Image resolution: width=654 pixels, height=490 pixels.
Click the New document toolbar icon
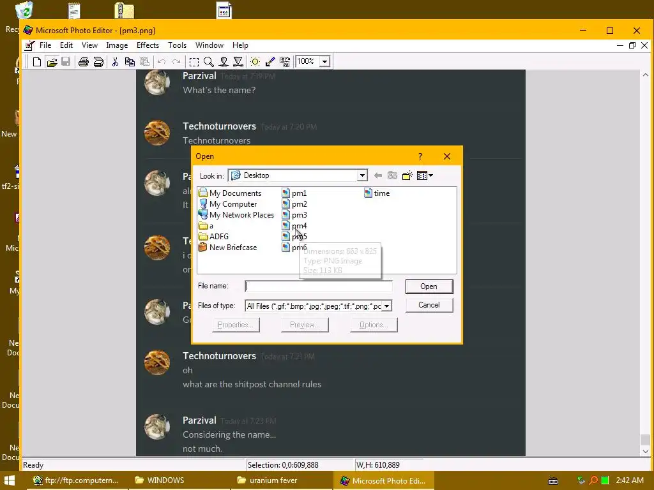pos(36,62)
